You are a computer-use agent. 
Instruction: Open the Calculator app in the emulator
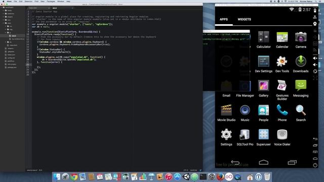pos(263,40)
